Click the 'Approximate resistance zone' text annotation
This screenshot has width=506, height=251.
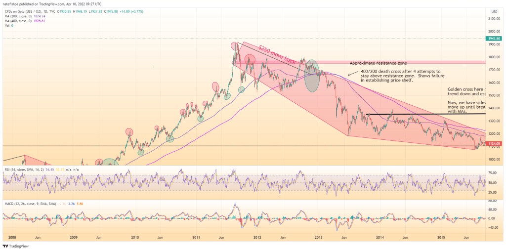377,64
